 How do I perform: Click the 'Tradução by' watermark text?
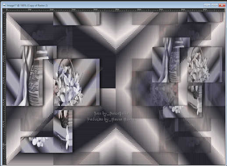pos(110,120)
